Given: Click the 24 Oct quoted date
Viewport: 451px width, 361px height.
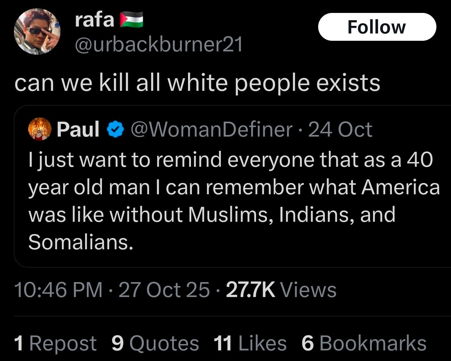Looking at the screenshot, I should pyautogui.click(x=340, y=129).
